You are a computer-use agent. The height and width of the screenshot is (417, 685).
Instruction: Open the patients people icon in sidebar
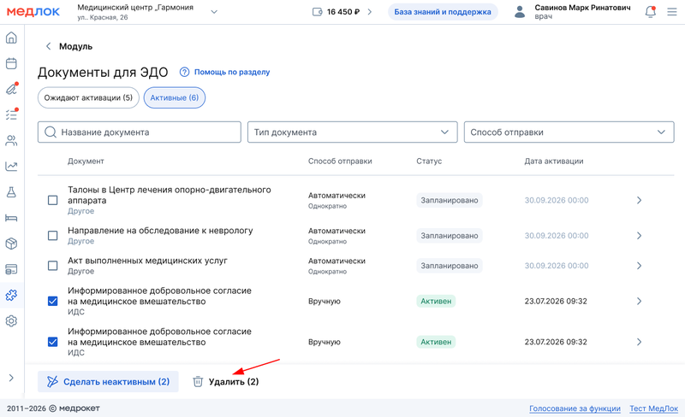(11, 140)
